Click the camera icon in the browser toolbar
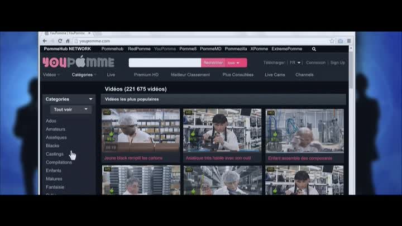The width and height of the screenshot is (402, 226). [x=341, y=41]
